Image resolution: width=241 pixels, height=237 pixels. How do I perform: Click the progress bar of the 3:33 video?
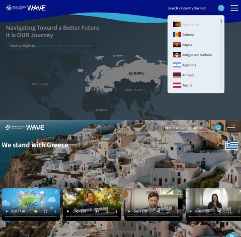[x=153, y=217]
